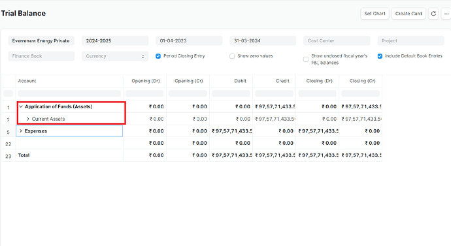Tick Show unclosed fiscal year's P&L balances
Screen dimensions: 451x246
point(306,59)
